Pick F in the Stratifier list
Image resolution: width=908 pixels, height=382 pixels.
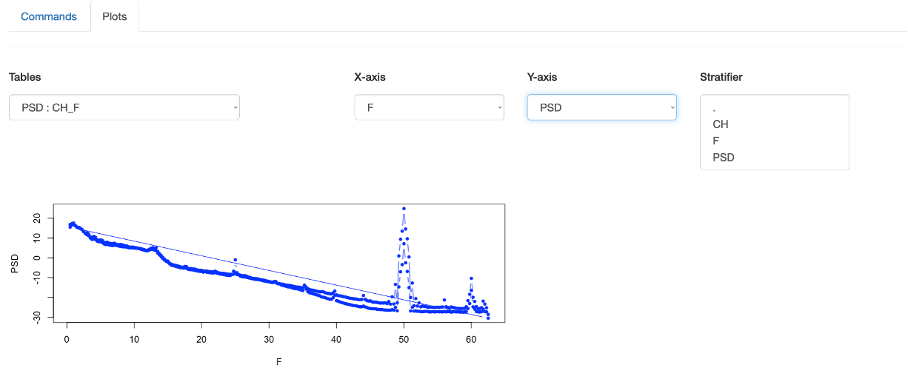click(x=716, y=141)
